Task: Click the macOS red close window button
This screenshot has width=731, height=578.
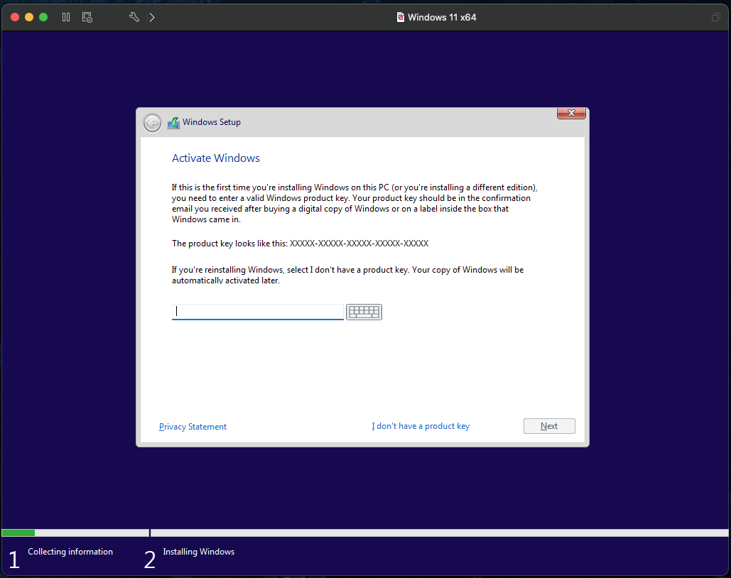Action: click(x=15, y=17)
